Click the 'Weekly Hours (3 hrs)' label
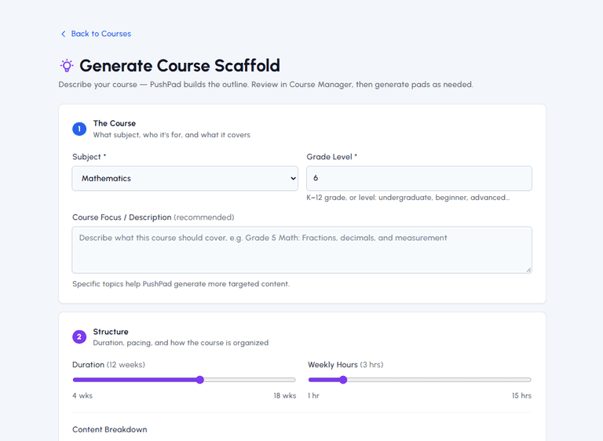The width and height of the screenshot is (603, 441). [x=345, y=364]
